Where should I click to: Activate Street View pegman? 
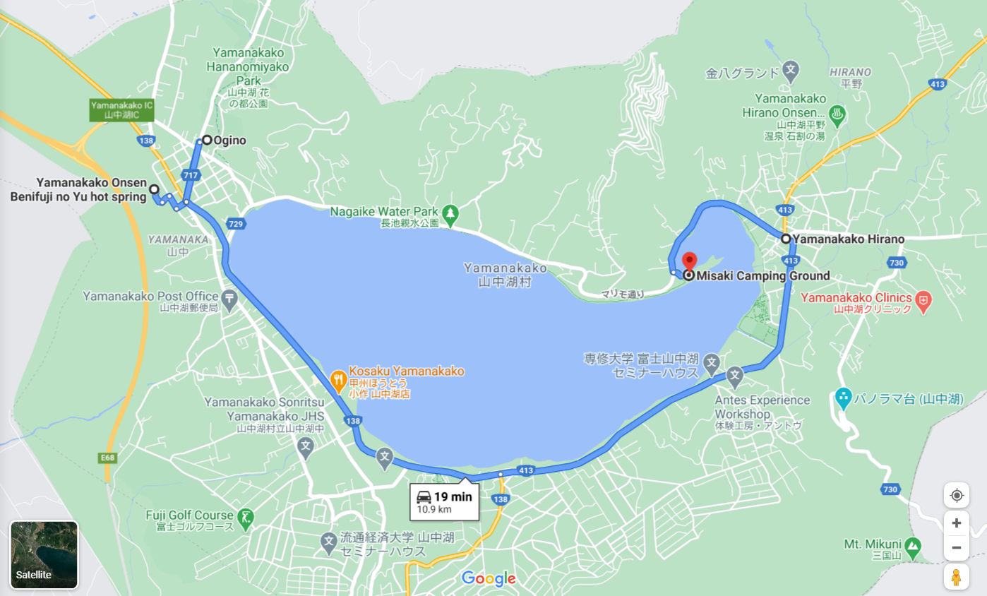click(957, 577)
